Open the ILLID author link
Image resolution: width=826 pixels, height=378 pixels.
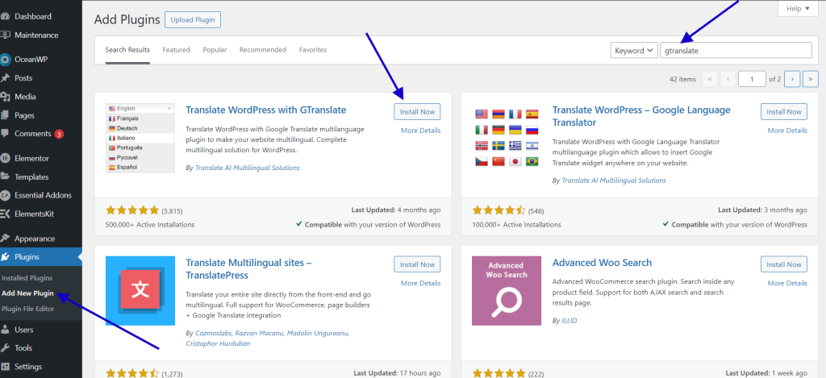(570, 321)
